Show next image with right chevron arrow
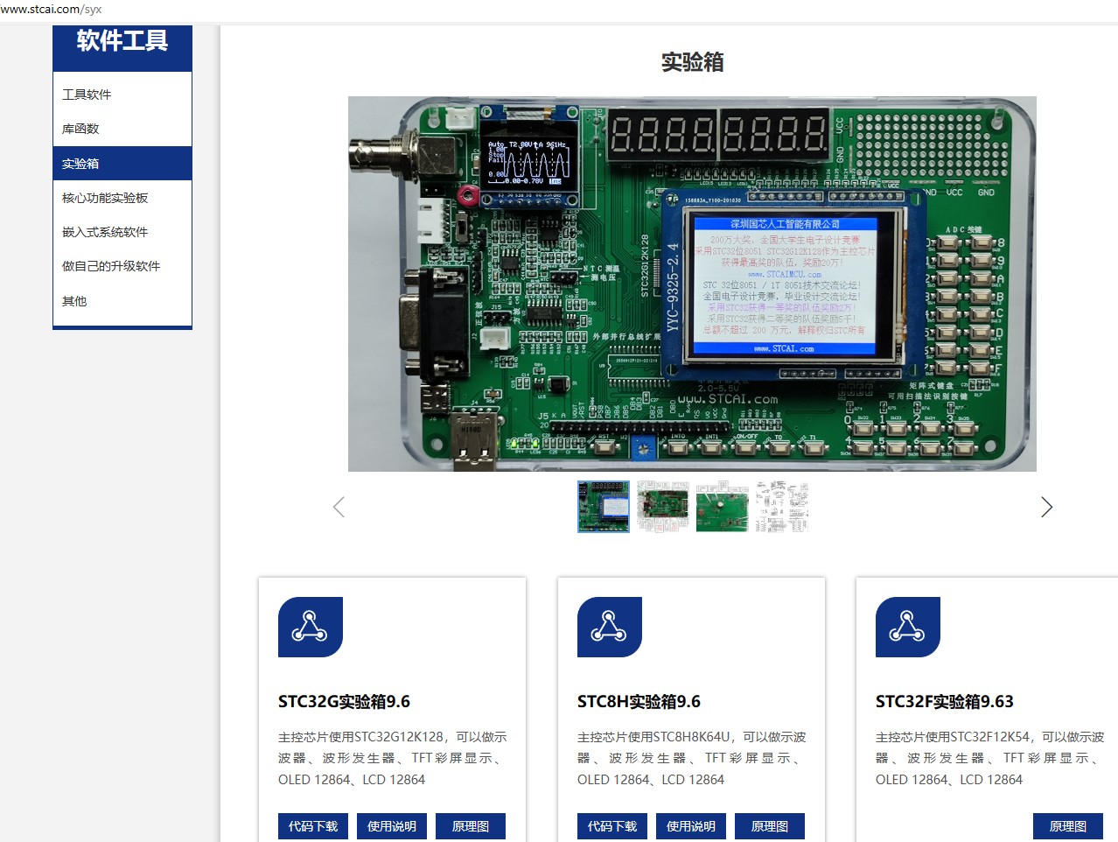 (x=1046, y=507)
